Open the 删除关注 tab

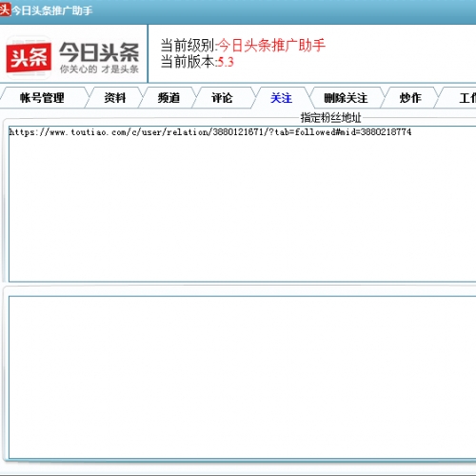click(346, 98)
